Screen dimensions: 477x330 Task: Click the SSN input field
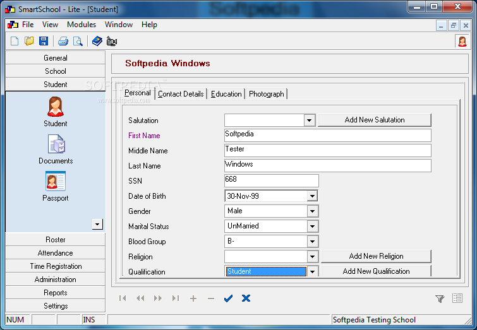point(272,180)
